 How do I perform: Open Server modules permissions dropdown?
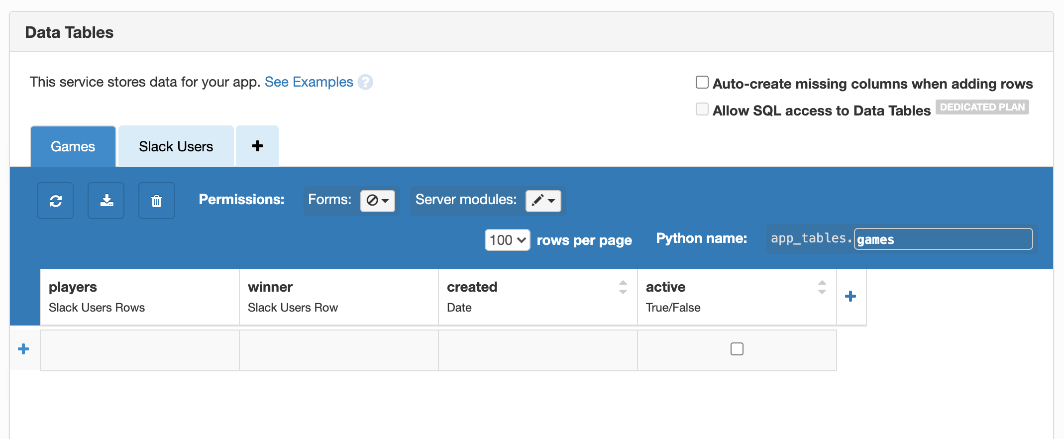(x=543, y=201)
